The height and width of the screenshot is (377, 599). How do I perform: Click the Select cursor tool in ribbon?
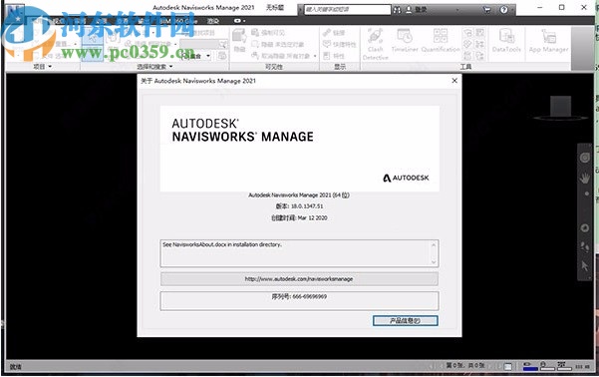(92, 38)
